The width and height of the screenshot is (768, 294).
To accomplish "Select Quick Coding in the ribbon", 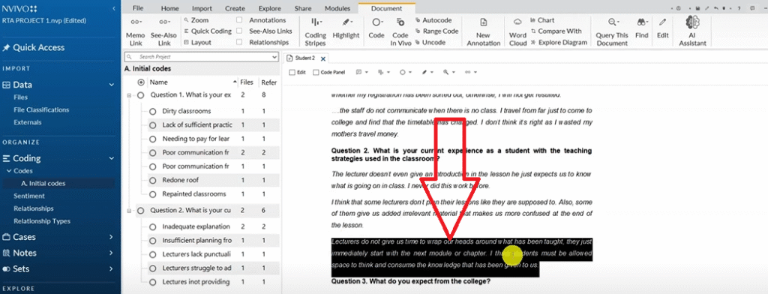I will 208,31.
